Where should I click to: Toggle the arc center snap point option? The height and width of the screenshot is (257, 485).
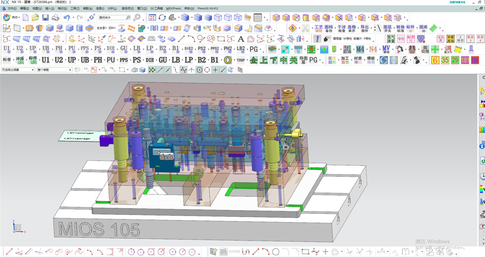point(199,70)
